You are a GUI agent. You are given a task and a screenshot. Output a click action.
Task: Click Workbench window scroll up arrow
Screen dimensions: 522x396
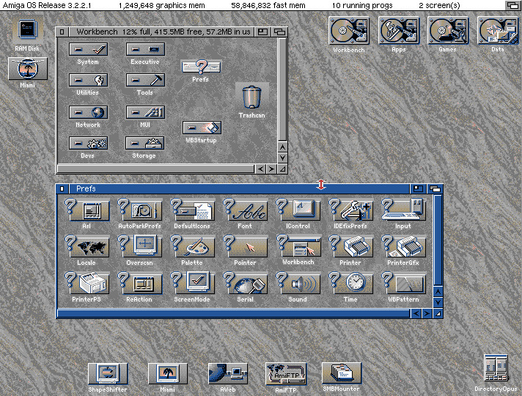(x=282, y=147)
